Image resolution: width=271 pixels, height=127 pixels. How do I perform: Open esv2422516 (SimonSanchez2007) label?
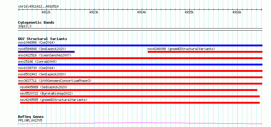click(45, 55)
